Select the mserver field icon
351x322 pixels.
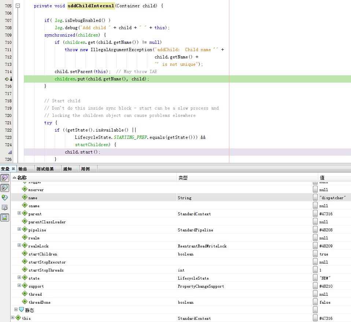(x=25, y=189)
